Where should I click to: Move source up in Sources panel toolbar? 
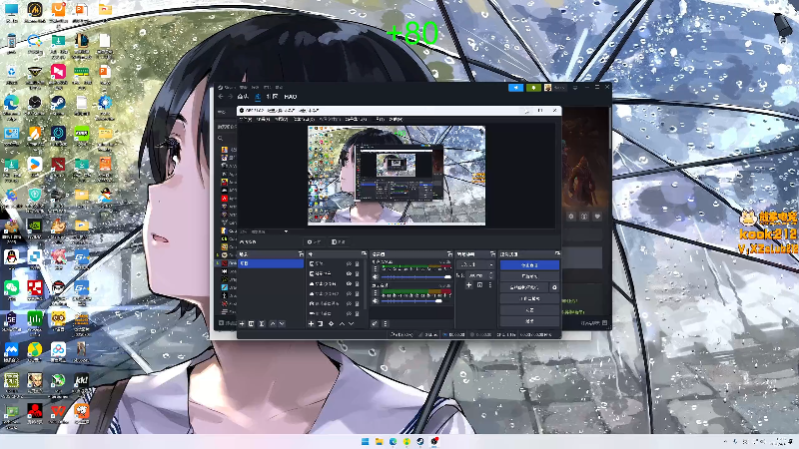point(342,323)
